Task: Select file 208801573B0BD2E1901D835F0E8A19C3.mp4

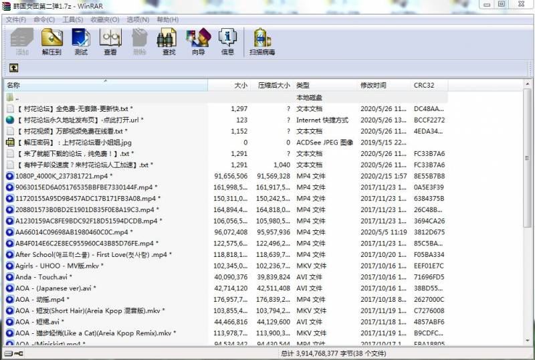Action: (x=87, y=209)
